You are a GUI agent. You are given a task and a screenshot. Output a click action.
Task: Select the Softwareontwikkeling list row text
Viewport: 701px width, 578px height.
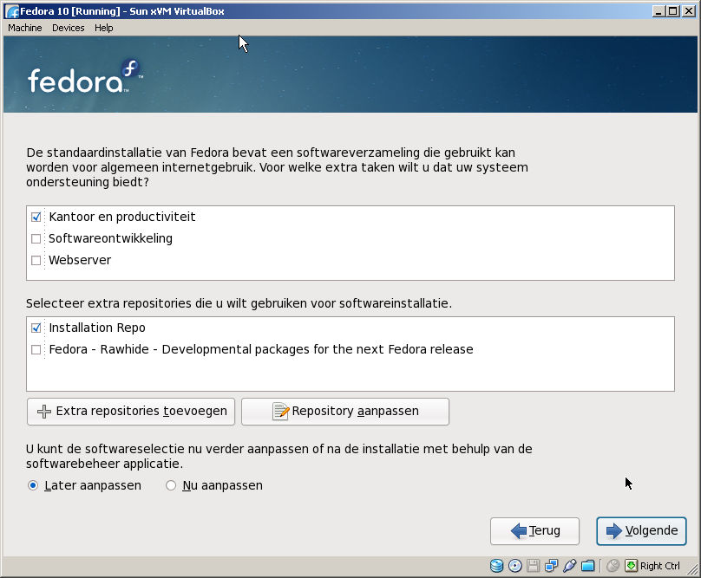(110, 238)
